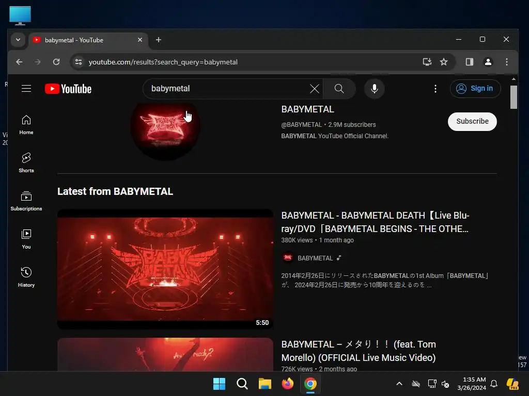Show hidden system tray icons
Image resolution: width=529 pixels, height=396 pixels.
pyautogui.click(x=399, y=384)
